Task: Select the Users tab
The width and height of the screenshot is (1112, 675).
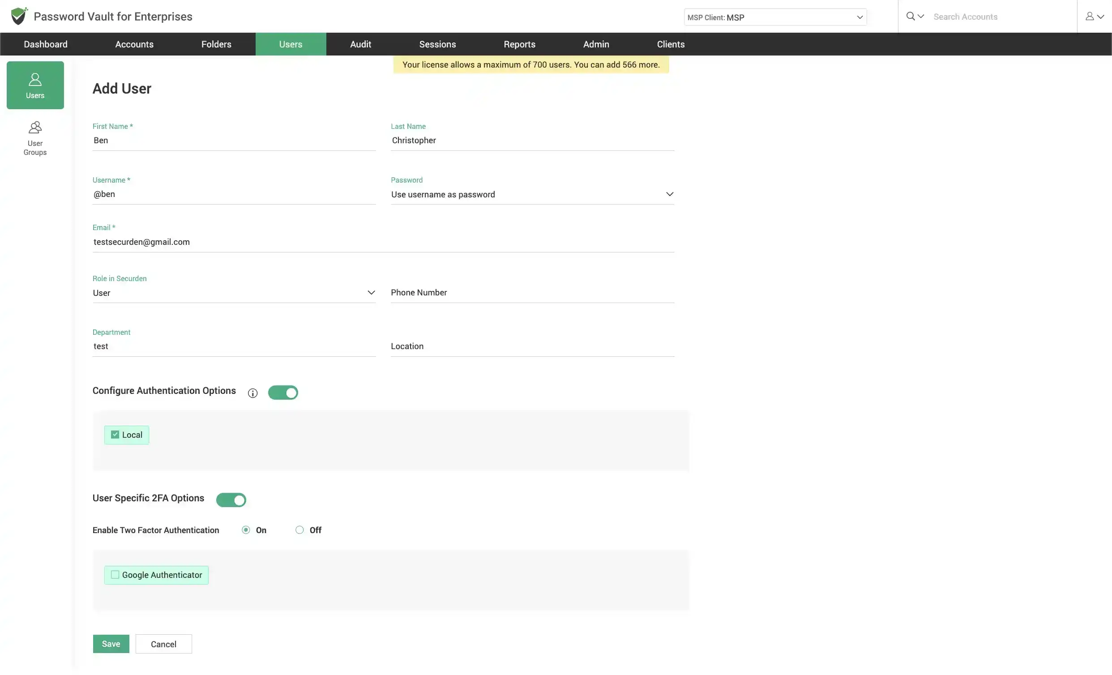Action: tap(291, 44)
